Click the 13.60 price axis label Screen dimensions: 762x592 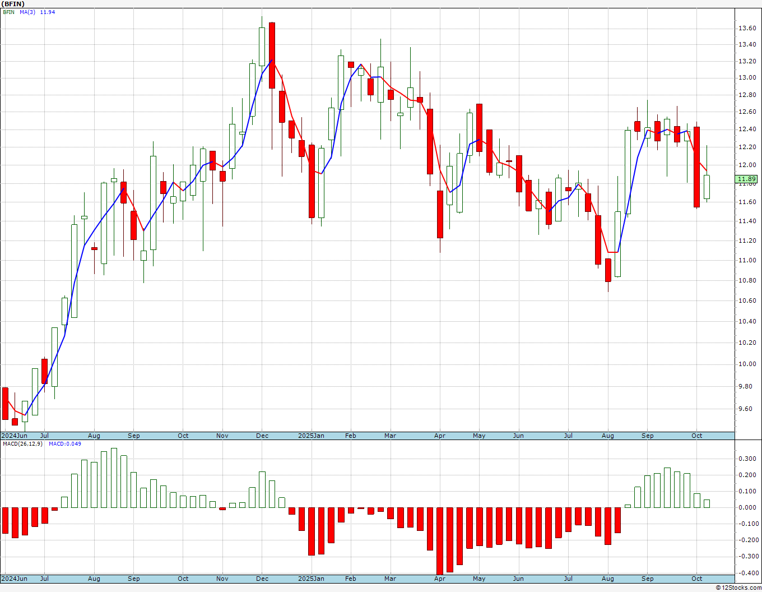pyautogui.click(x=747, y=28)
